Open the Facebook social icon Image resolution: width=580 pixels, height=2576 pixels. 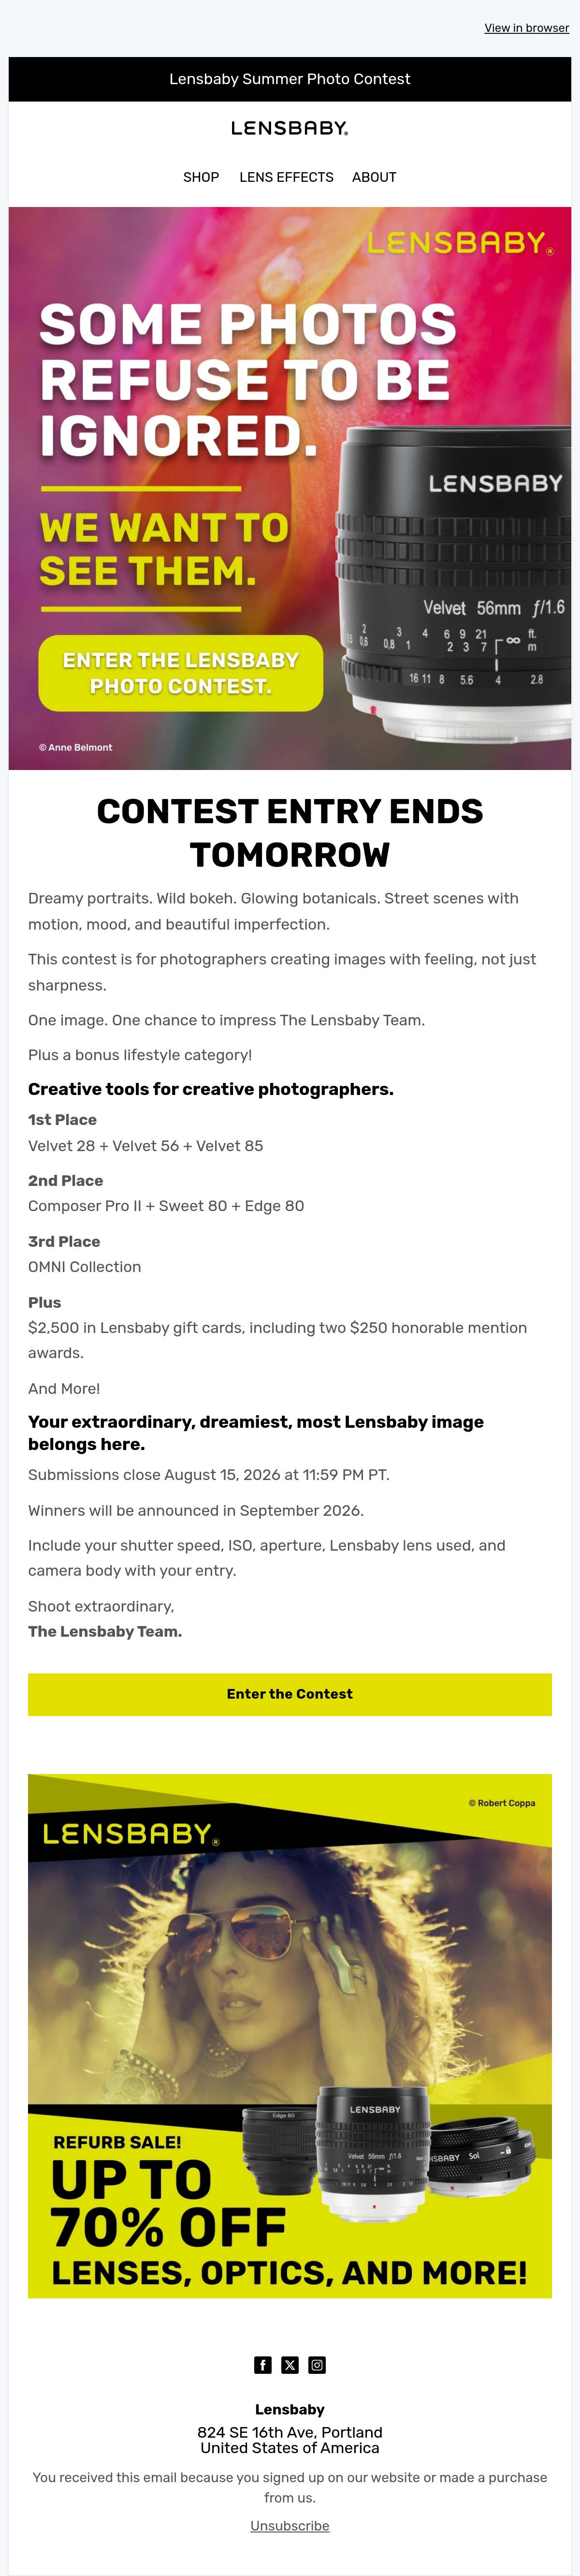(263, 2365)
